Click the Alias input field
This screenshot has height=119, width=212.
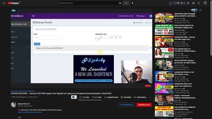click(x=47, y=38)
